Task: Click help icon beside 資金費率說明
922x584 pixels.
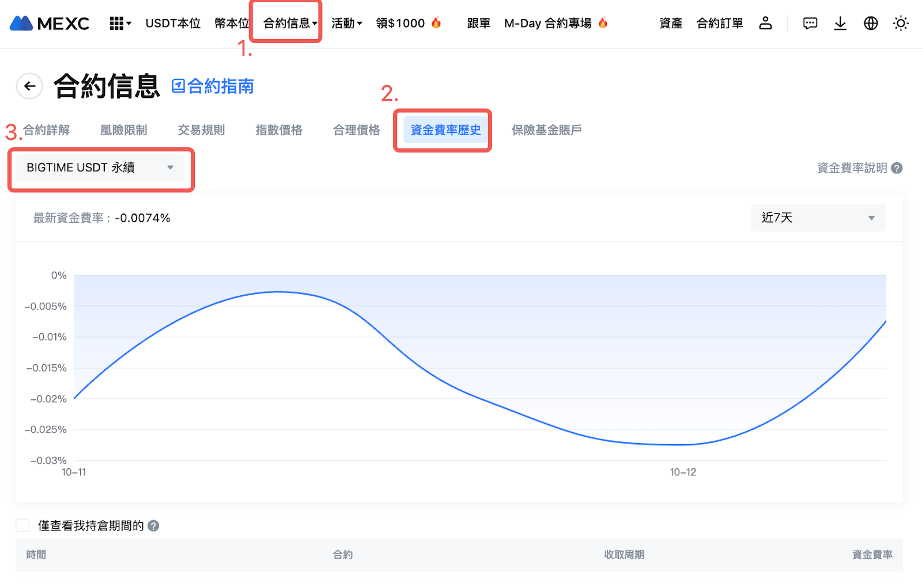Action: [x=897, y=168]
